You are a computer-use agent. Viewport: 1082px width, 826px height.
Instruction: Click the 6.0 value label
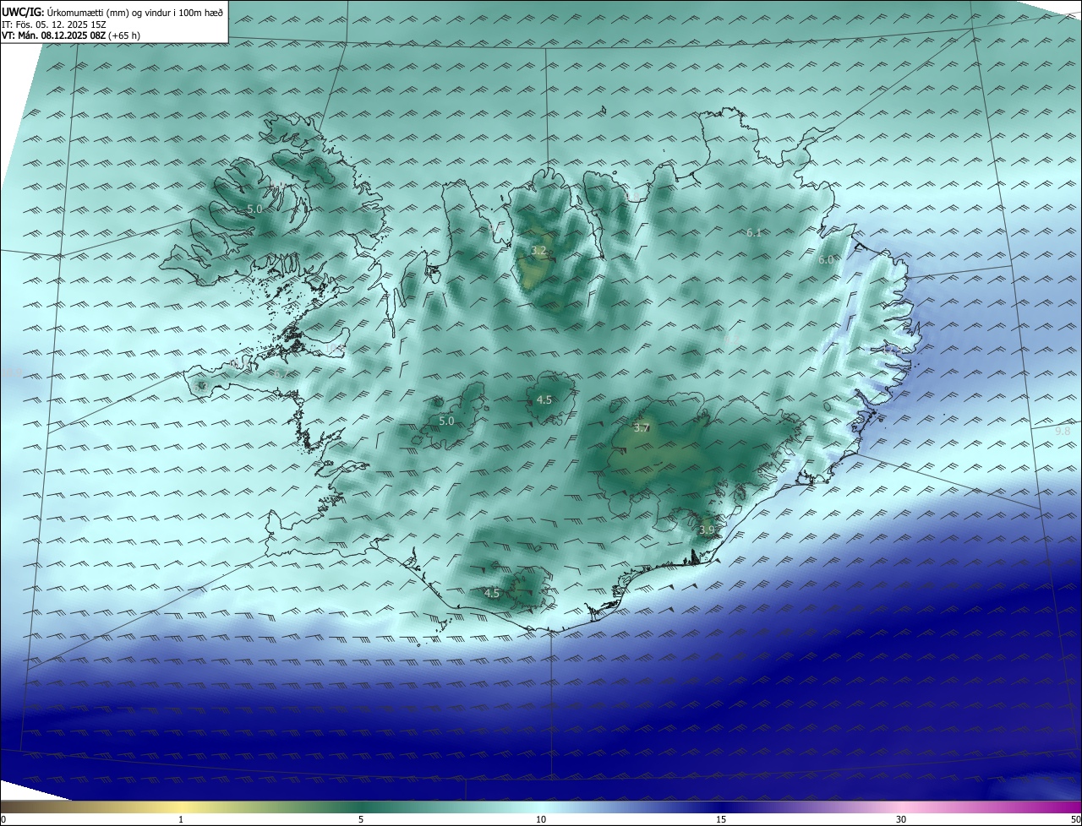point(826,260)
